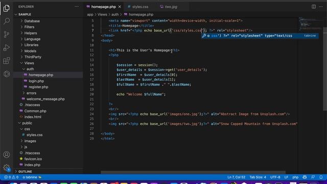Open the Source Control view
The height and width of the screenshot is (184, 327).
tap(7, 34)
